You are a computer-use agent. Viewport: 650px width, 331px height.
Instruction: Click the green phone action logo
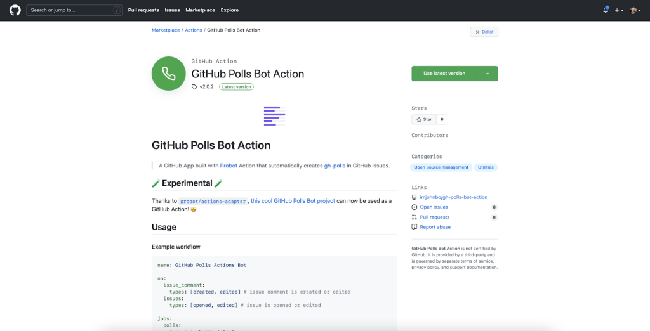pos(168,74)
